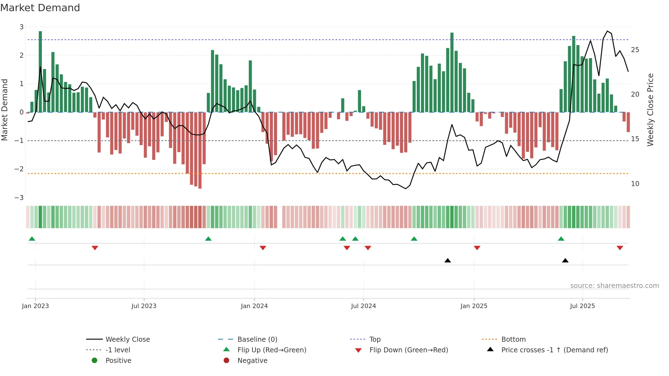
Task: Click the Jul 2025 axis label
Action: coord(583,306)
